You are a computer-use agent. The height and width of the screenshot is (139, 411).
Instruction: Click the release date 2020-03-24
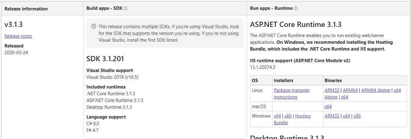16,53
